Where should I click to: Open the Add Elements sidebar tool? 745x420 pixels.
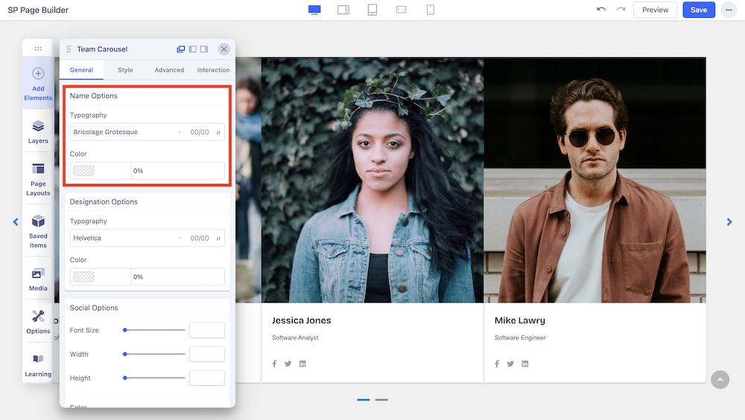tap(38, 83)
